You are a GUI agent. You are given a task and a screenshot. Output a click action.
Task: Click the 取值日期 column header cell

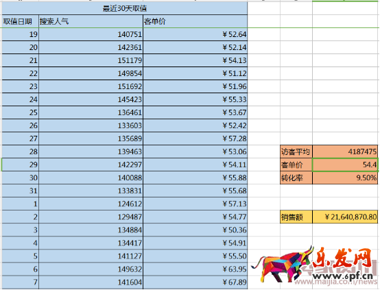(x=21, y=21)
